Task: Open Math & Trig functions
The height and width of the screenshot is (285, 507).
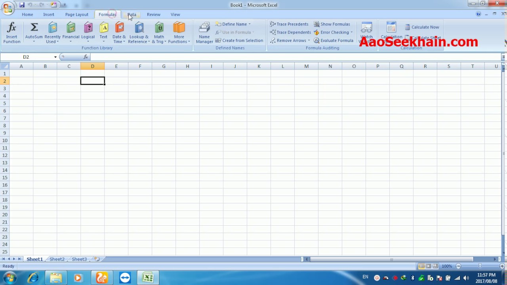Action: (x=159, y=33)
